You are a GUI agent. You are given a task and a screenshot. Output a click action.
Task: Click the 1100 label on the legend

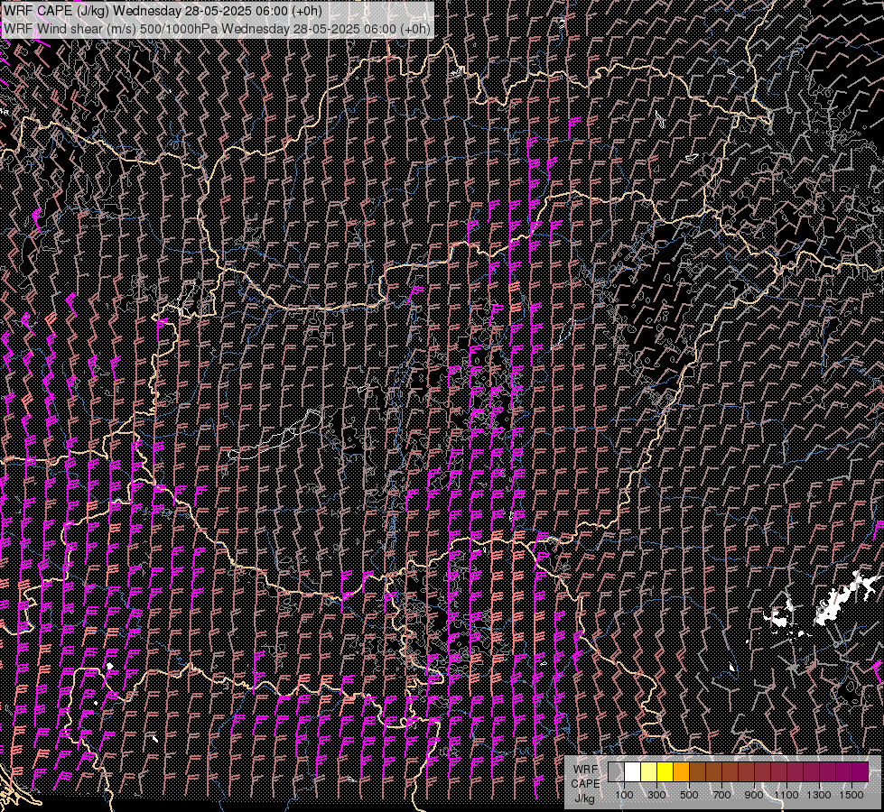pyautogui.click(x=786, y=795)
